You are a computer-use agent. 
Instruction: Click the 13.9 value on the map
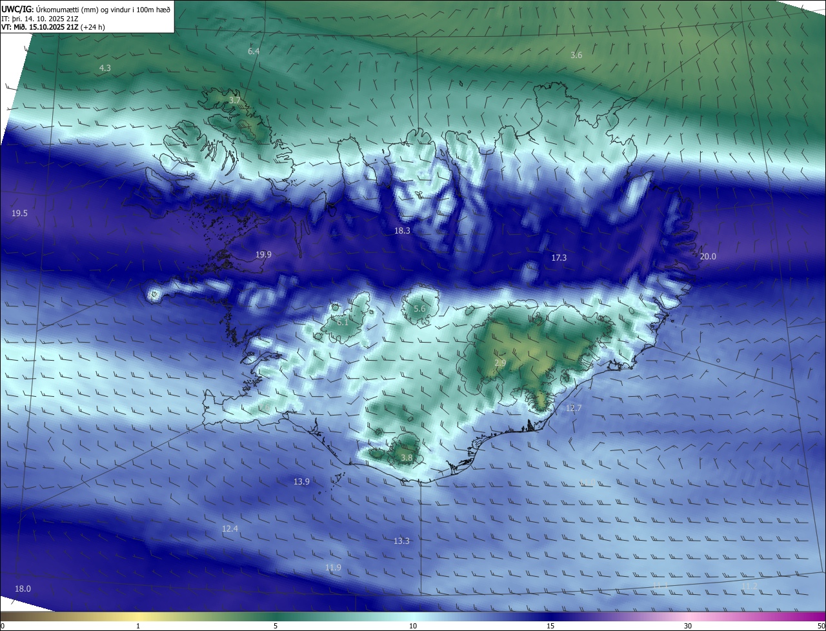click(301, 481)
